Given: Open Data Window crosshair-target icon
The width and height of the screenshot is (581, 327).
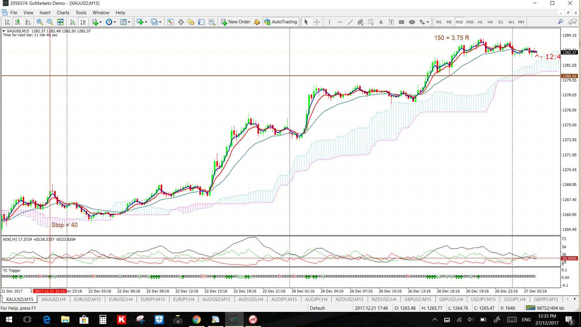Looking at the screenshot, I should [x=181, y=22].
